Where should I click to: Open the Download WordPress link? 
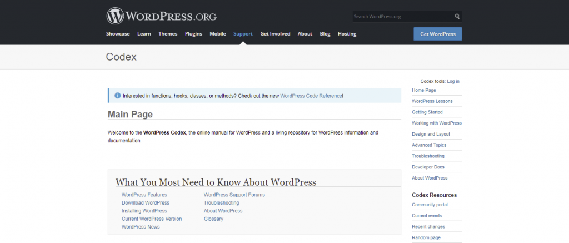pos(146,202)
